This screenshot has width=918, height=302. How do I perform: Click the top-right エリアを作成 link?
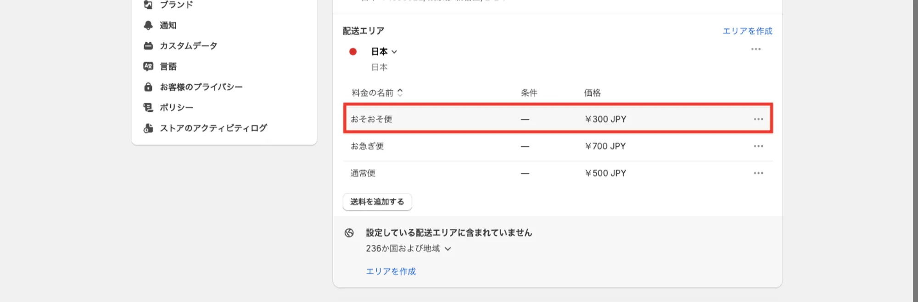tap(747, 31)
